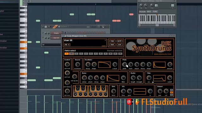Click the drum pad key labeled 12
The width and height of the screenshot is (202, 113).
pos(75,94)
